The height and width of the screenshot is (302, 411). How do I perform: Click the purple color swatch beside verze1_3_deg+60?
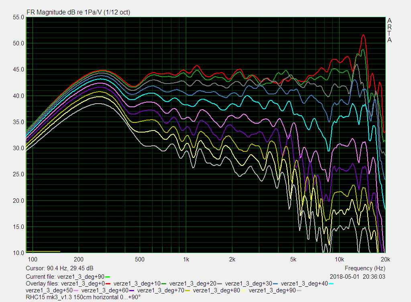pos(132,290)
